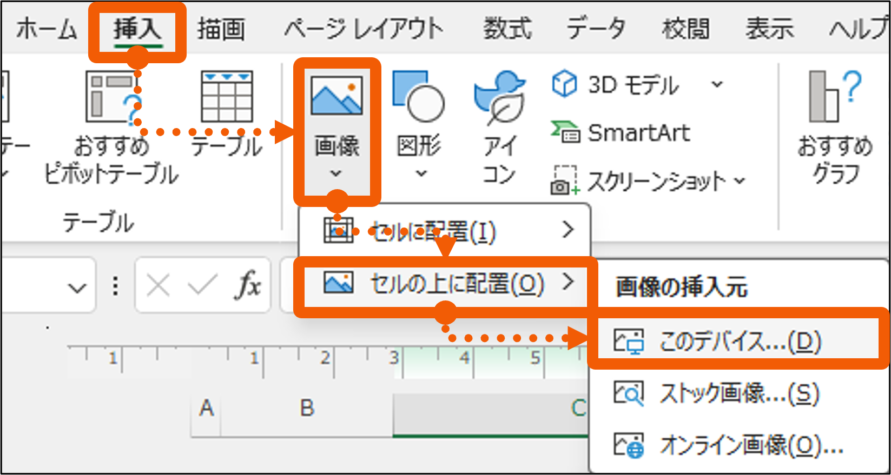
Task: Open the Name Box dropdown arrow
Action: pyautogui.click(x=77, y=287)
